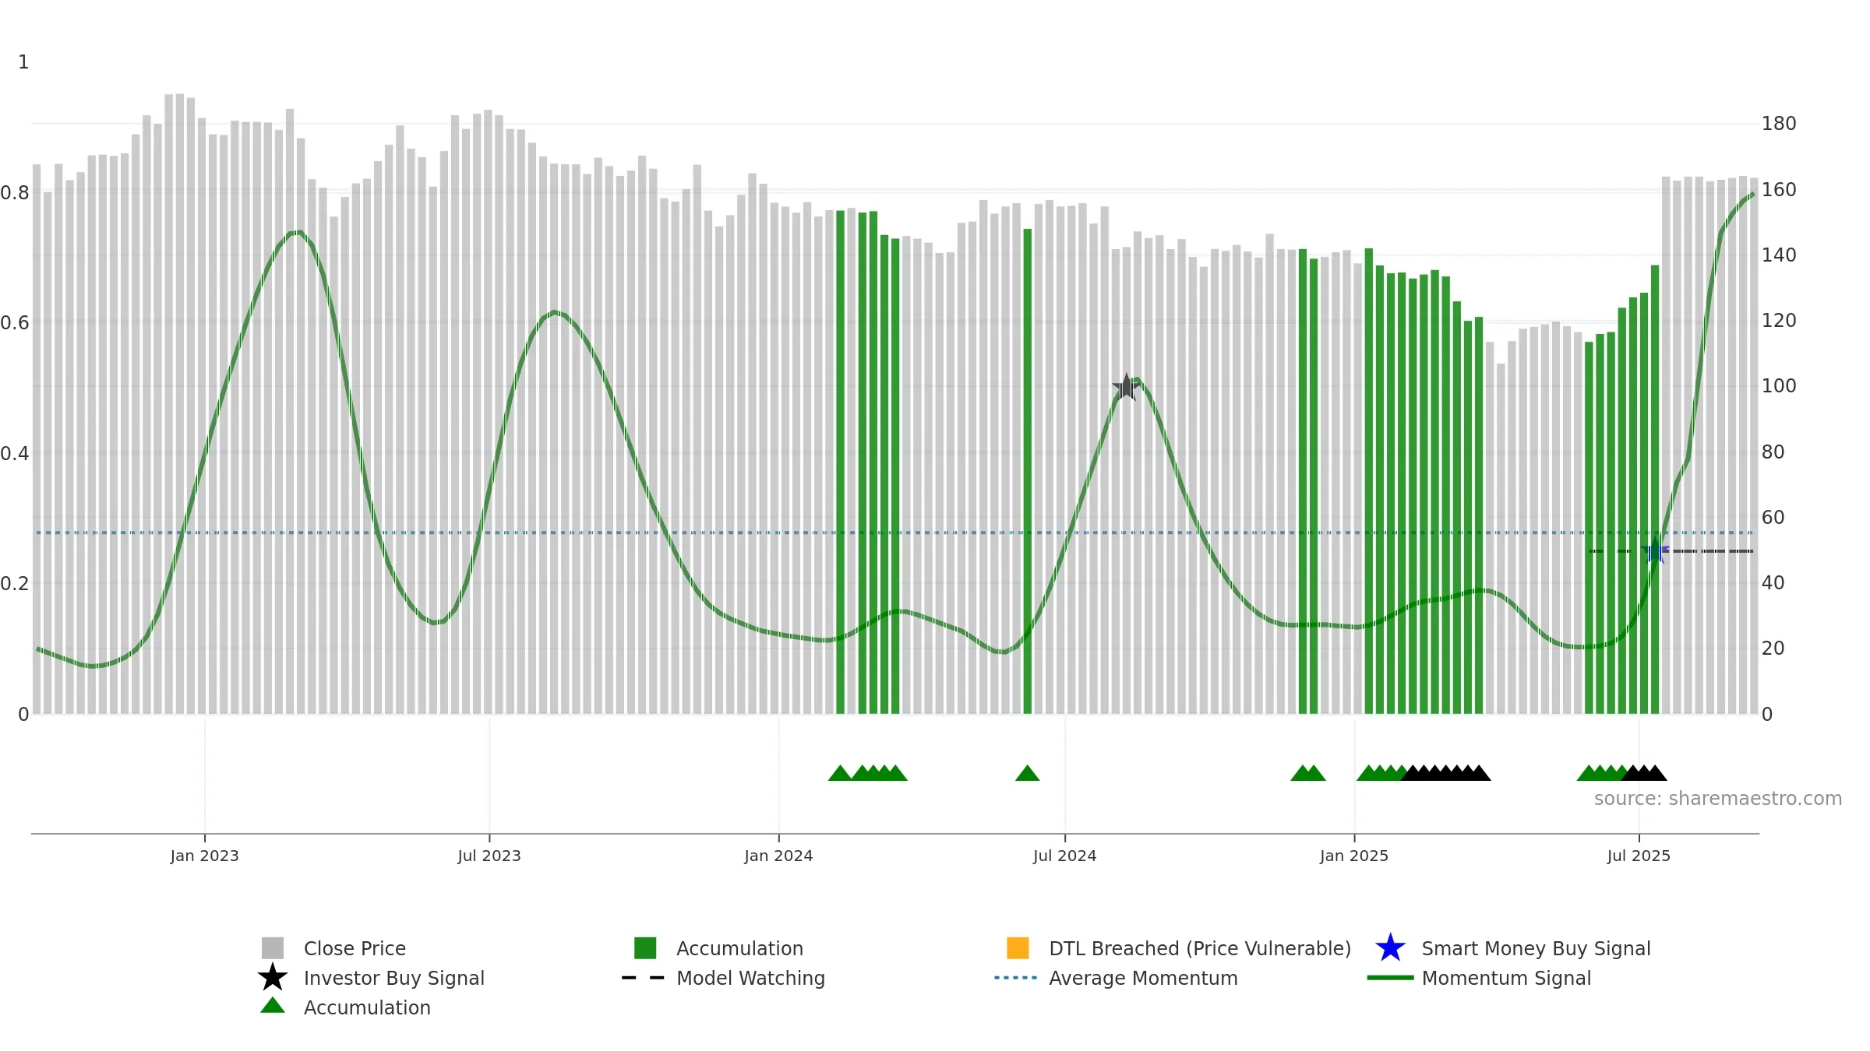Click the 180 right axis label
This screenshot has height=1051, width=1870.
tap(1779, 124)
